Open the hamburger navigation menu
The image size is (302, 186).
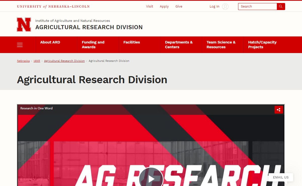20,45
